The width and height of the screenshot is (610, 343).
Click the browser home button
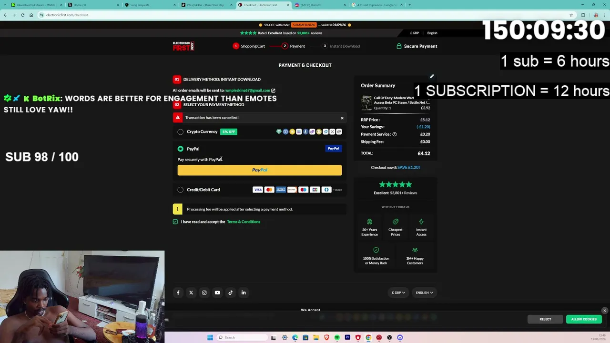(x=31, y=15)
